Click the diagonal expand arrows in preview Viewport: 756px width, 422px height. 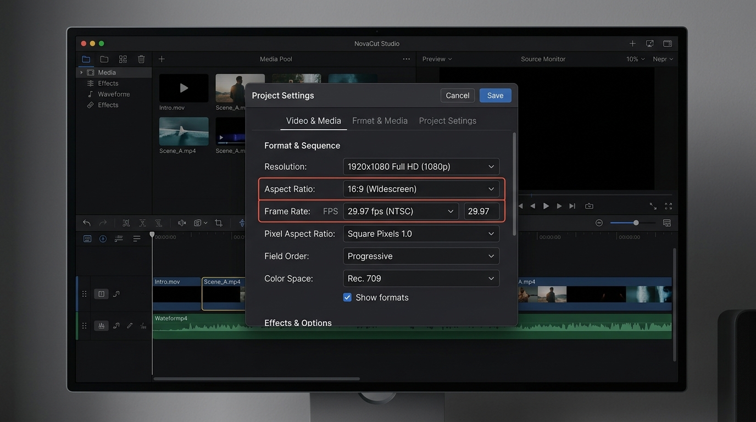(x=653, y=206)
